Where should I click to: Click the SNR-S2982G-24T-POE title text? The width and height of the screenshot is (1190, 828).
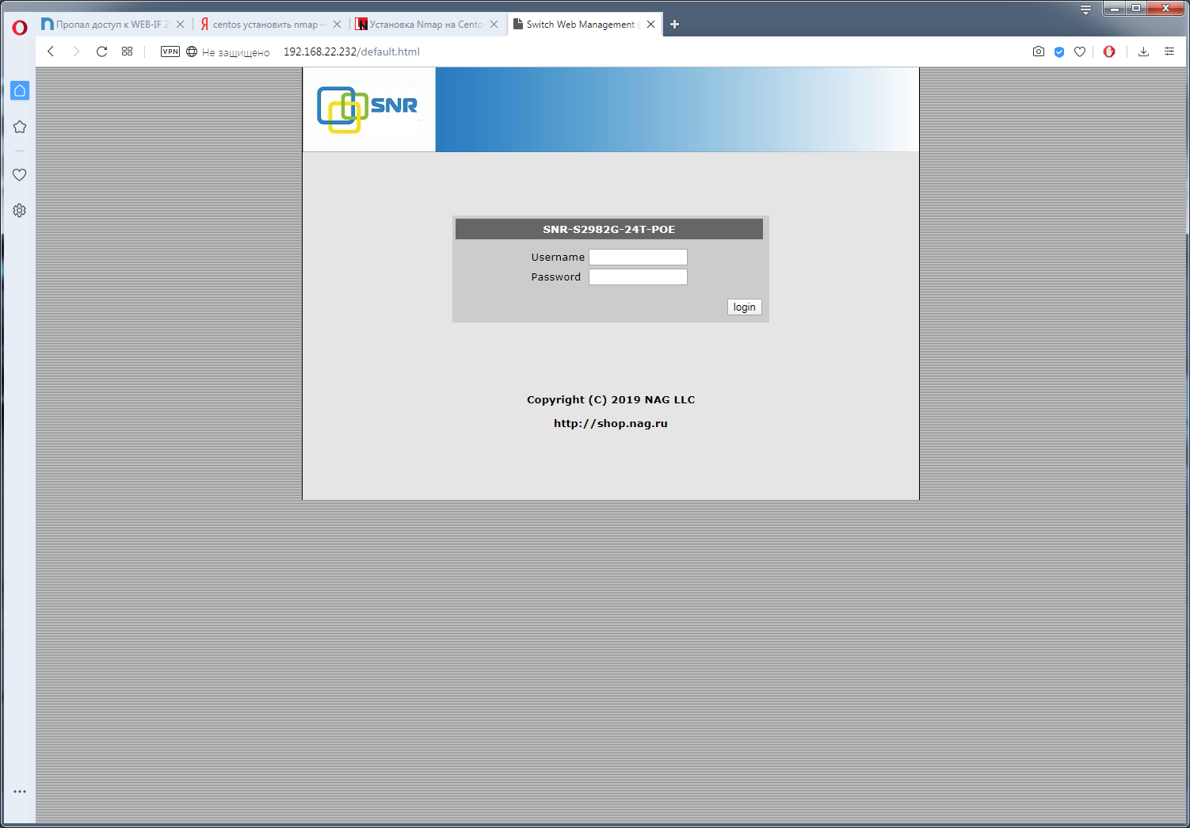click(609, 229)
